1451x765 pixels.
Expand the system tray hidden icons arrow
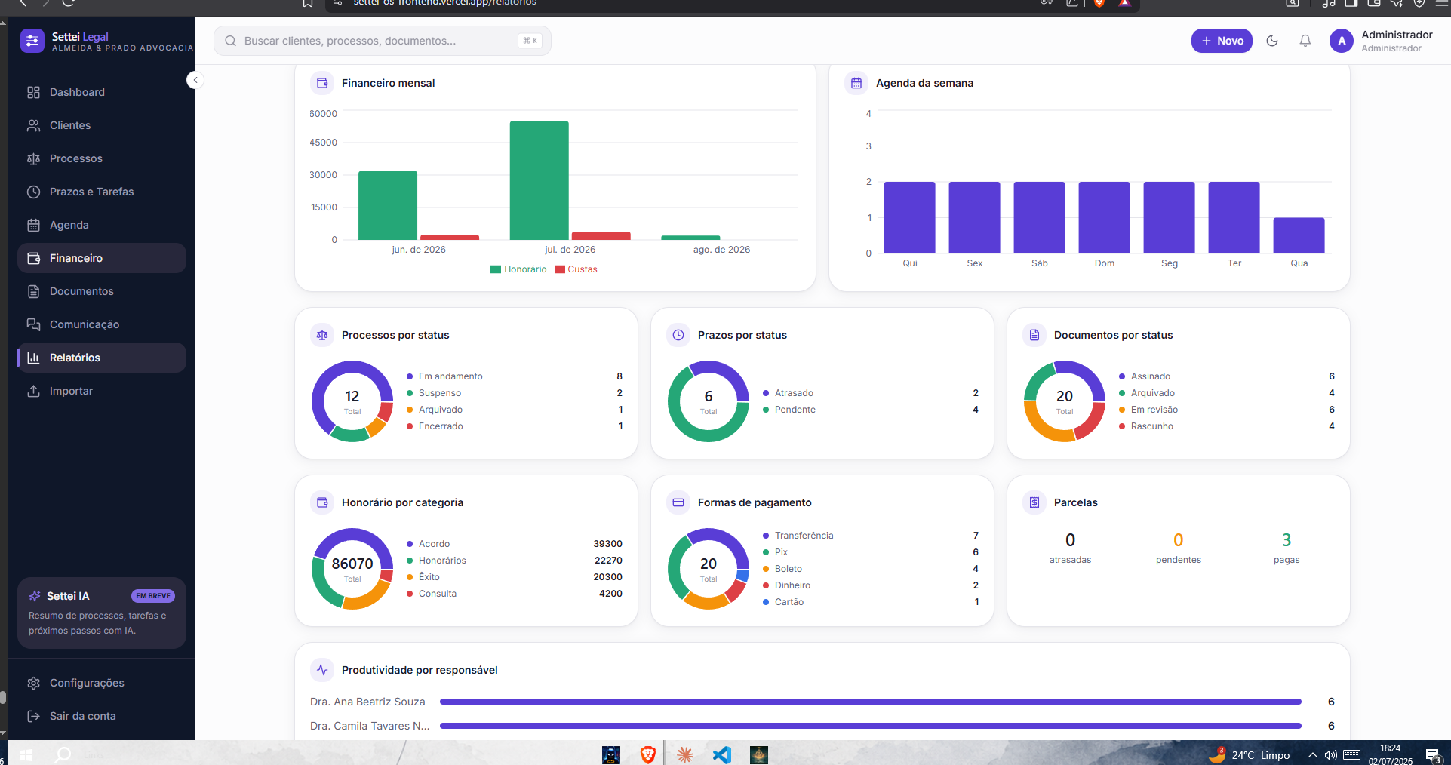[x=1312, y=755]
